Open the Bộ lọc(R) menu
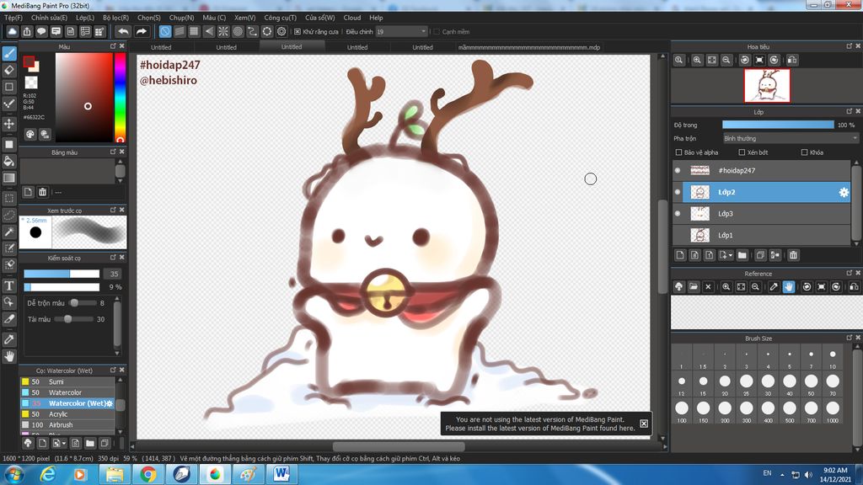This screenshot has height=485, width=863. 115,18
